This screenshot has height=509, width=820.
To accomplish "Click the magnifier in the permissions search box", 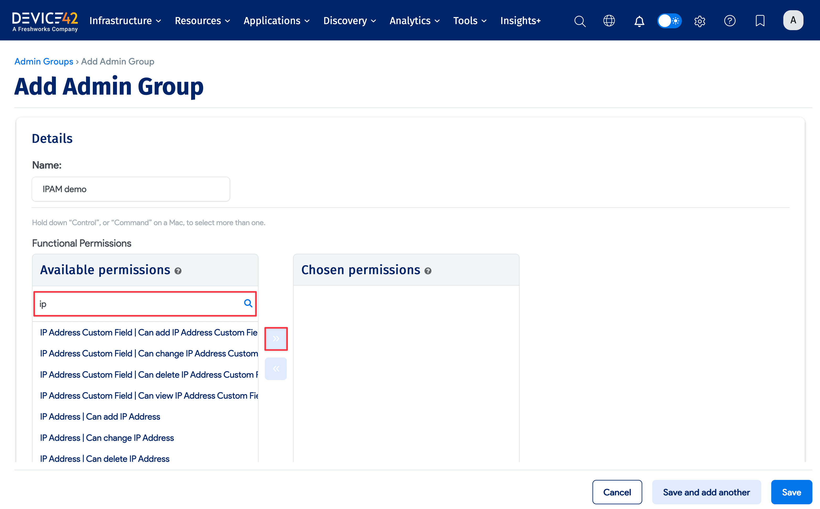I will (248, 303).
